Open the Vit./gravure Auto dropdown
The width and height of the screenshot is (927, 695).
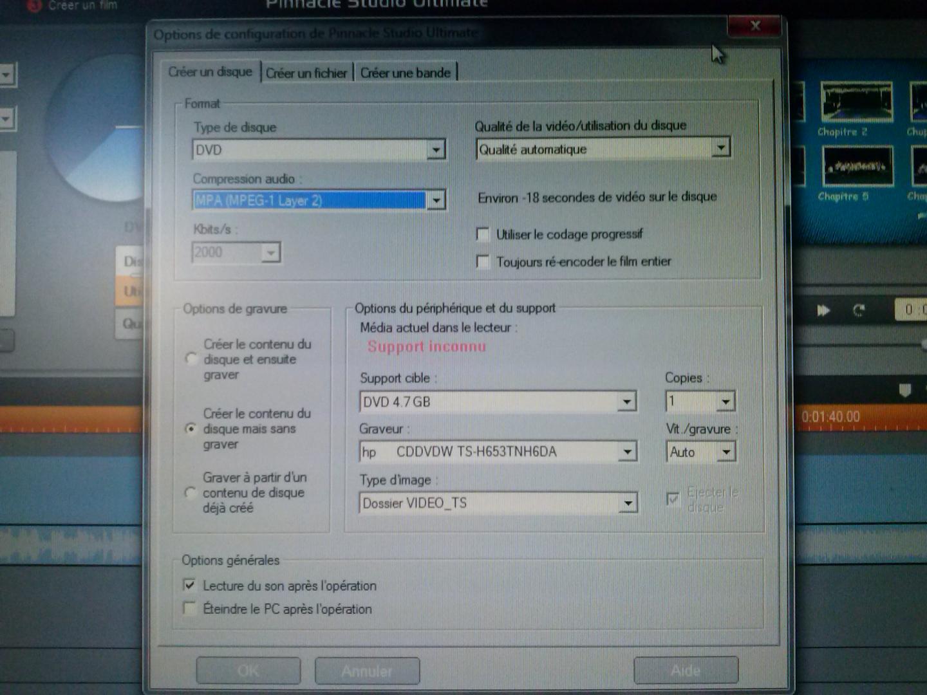point(700,452)
